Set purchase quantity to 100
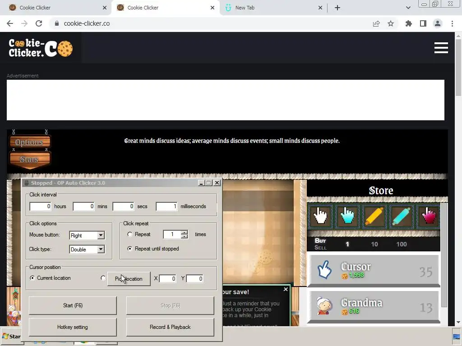Image resolution: width=462 pixels, height=346 pixels. (401, 244)
